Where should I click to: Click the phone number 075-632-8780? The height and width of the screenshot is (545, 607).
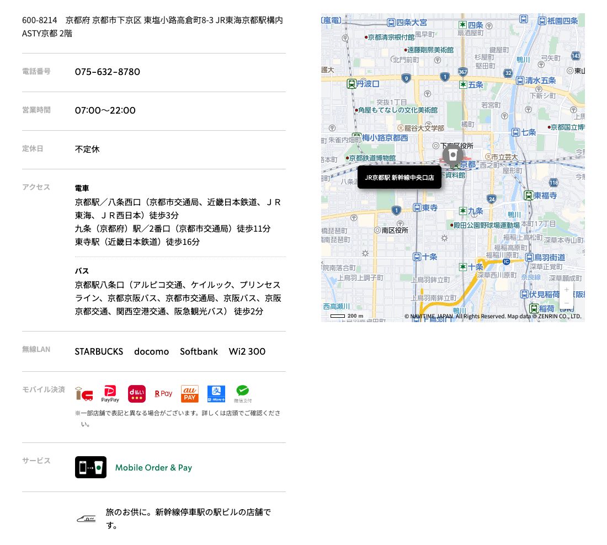(x=108, y=72)
